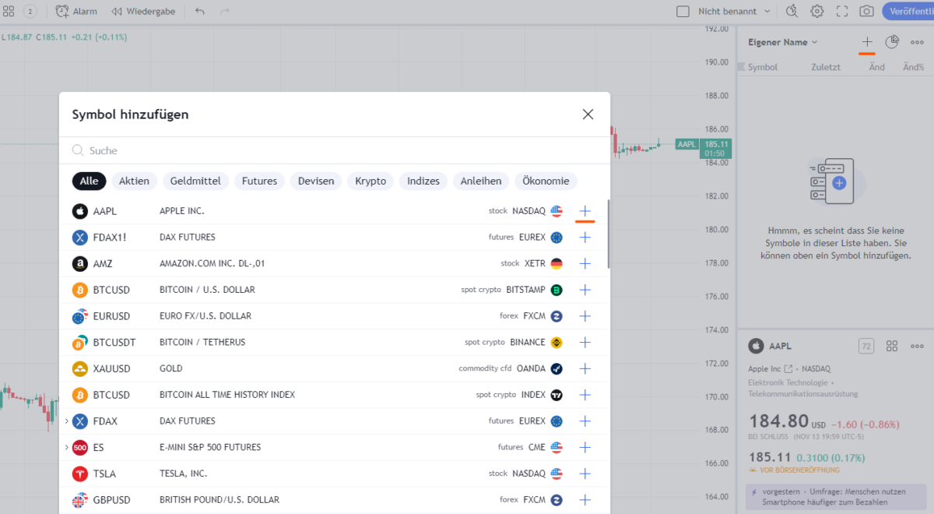Viewport: 934px width, 514px height.
Task: Add Bitcoin All Time History Index
Action: [x=585, y=395]
